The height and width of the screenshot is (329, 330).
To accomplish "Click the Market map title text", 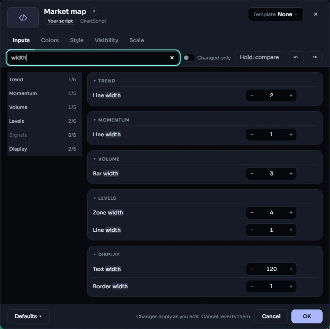I will pos(65,11).
